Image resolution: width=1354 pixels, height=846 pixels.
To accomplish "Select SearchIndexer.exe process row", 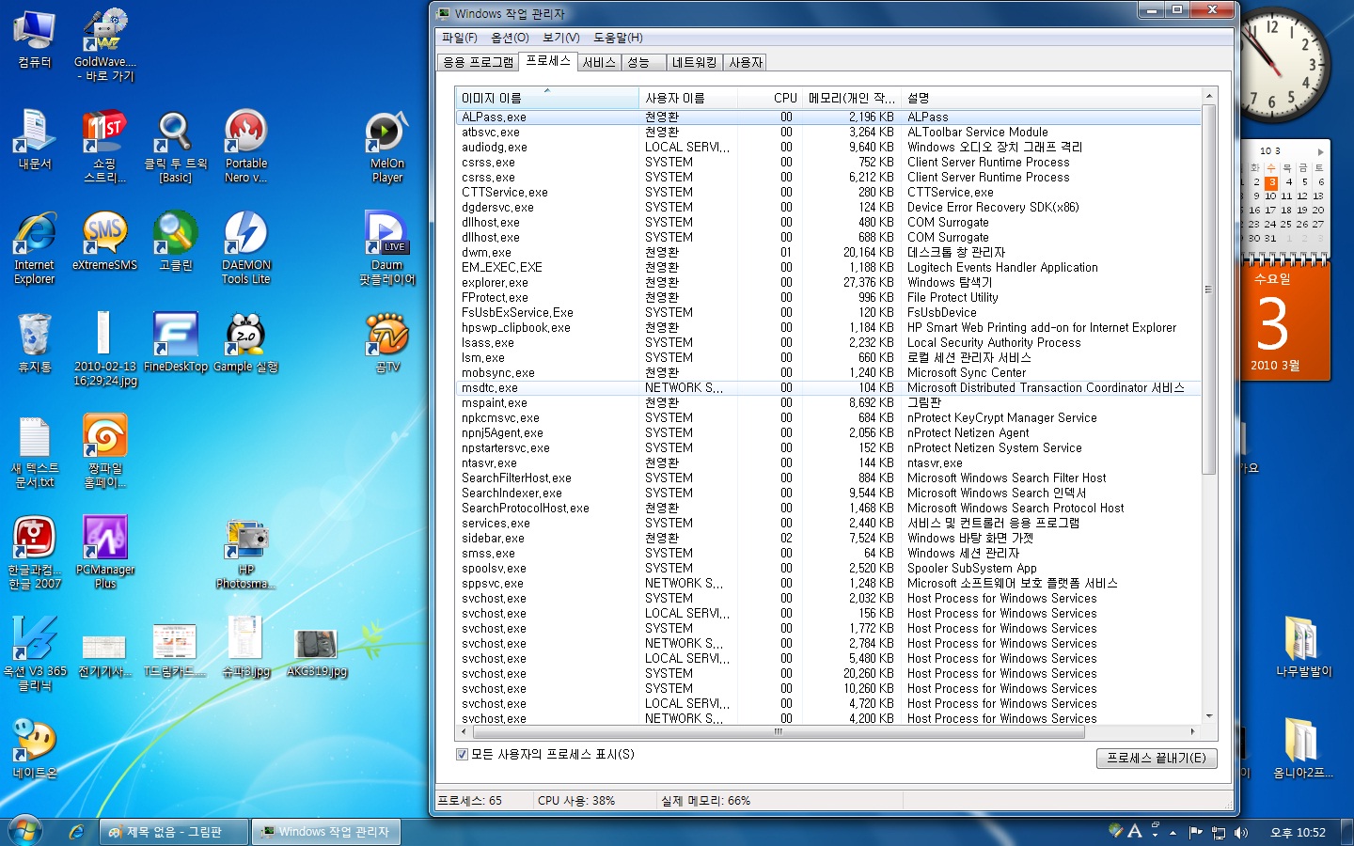I will tap(828, 493).
